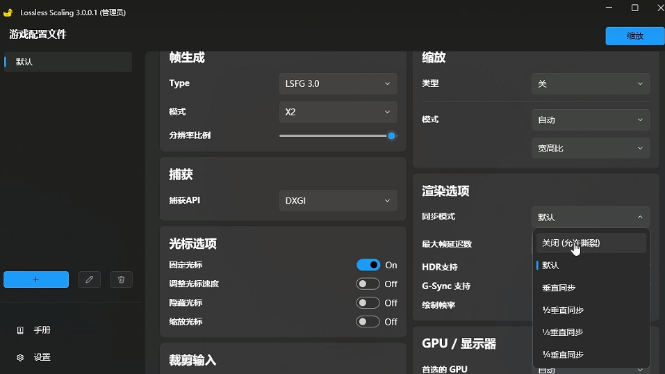
Task: Click chevron on 捕获API dropdown
Action: click(387, 200)
